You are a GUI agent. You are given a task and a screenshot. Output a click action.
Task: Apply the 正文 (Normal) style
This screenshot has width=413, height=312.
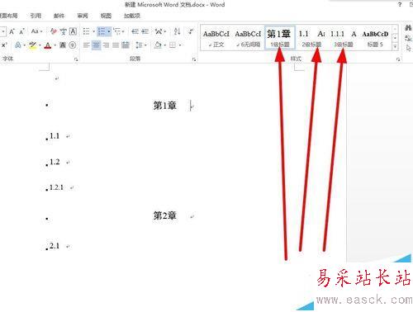pyautogui.click(x=216, y=38)
